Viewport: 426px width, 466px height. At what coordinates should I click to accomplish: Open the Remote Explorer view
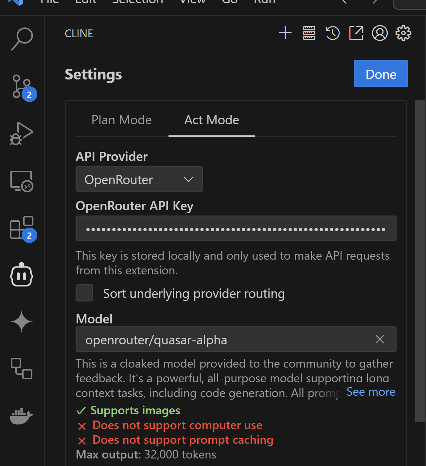pos(22,181)
